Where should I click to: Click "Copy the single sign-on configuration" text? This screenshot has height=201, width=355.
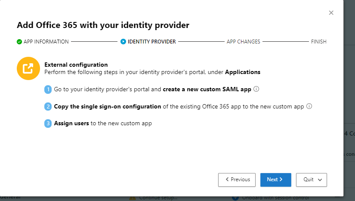click(x=108, y=106)
